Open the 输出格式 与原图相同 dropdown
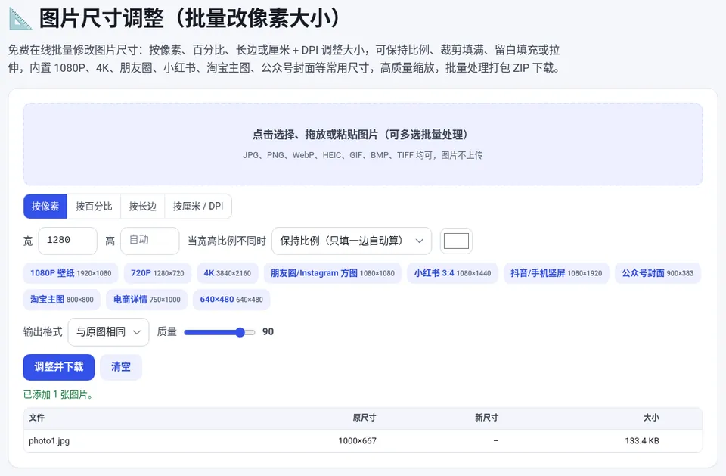 coord(108,332)
